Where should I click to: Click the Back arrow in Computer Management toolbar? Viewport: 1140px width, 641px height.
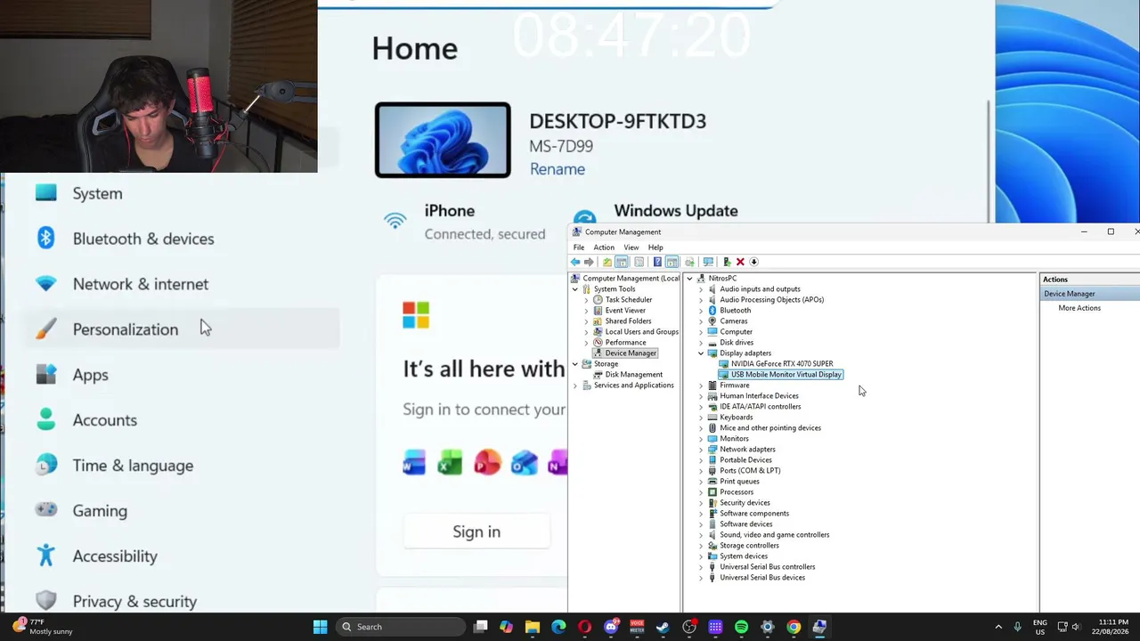[x=575, y=262]
